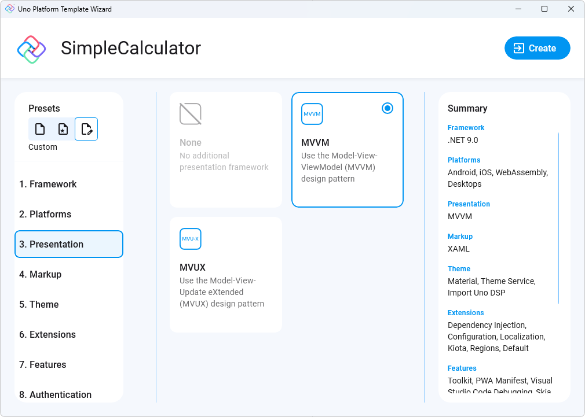585x417 pixels.
Task: Select the MVVM radio button
Action: [x=387, y=108]
